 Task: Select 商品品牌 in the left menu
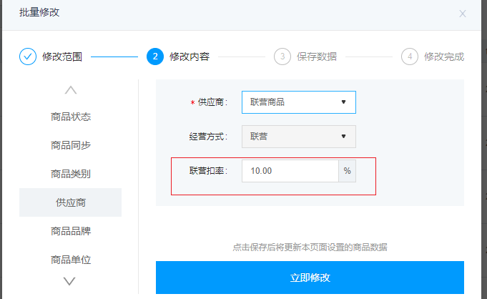tap(71, 231)
